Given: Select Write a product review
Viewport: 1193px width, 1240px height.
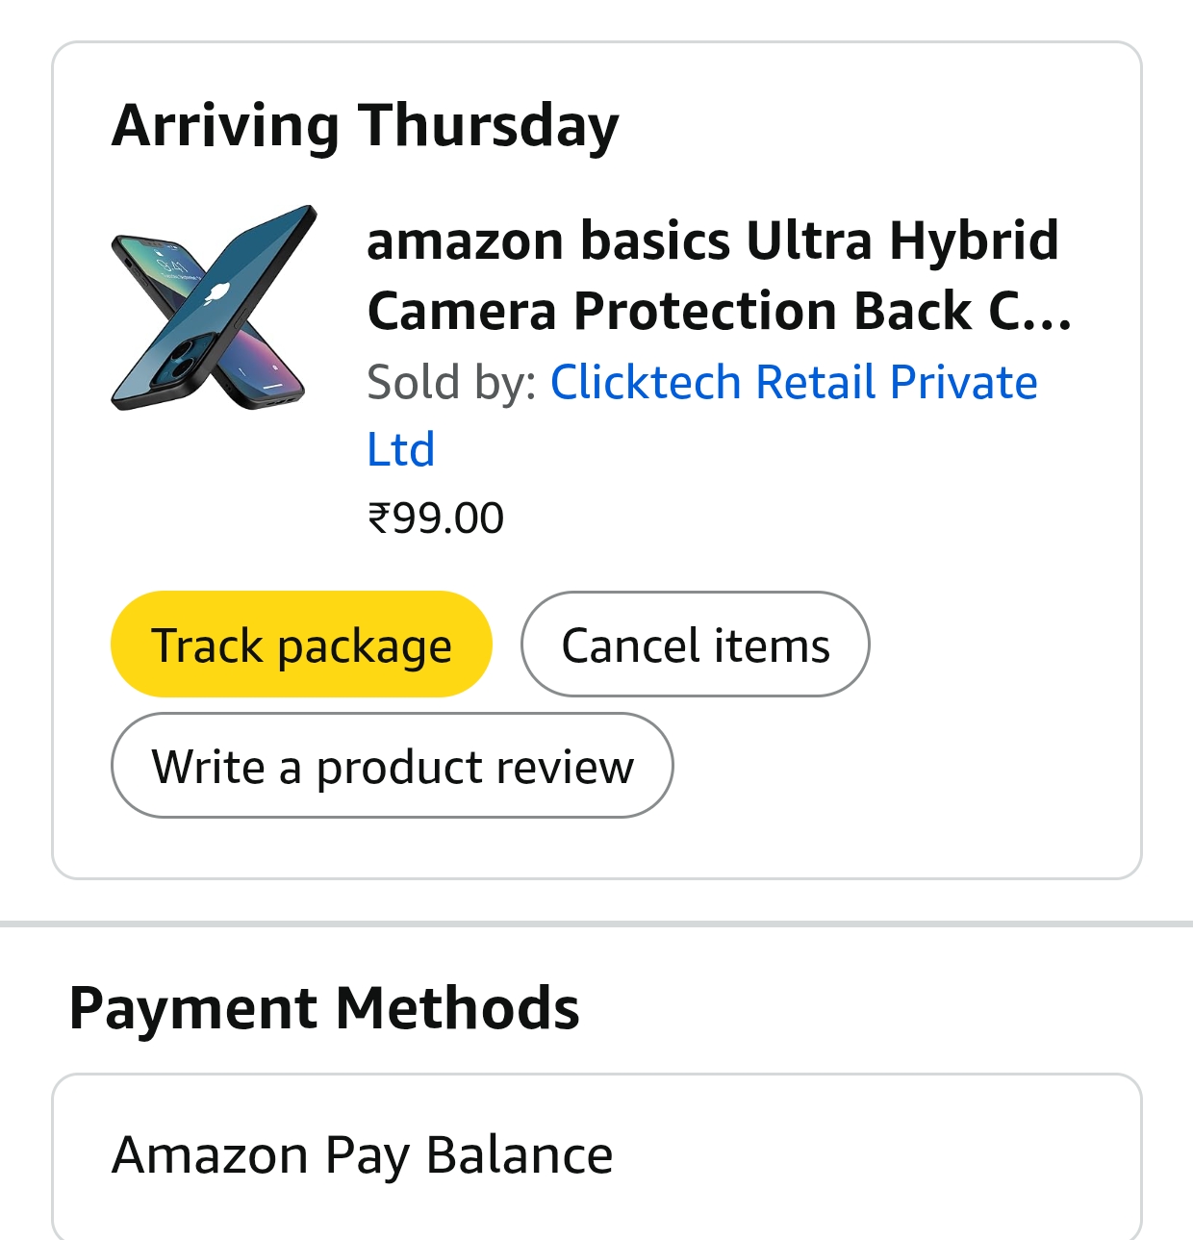Looking at the screenshot, I should coord(392,766).
